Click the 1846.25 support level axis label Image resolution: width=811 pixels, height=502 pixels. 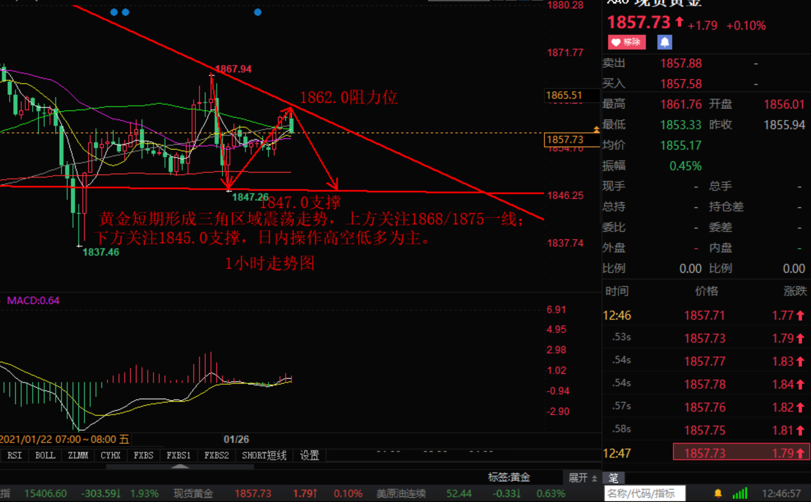click(x=565, y=195)
